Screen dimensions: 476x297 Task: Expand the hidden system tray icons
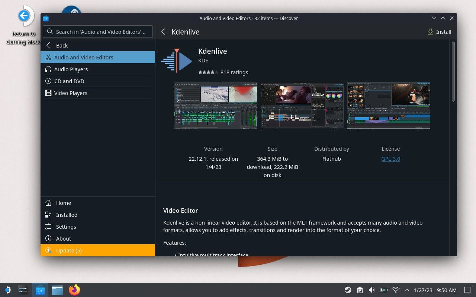[406, 290]
